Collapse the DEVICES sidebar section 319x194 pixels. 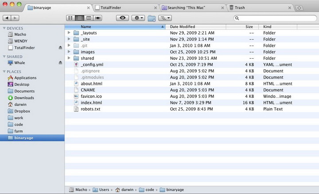point(4,28)
